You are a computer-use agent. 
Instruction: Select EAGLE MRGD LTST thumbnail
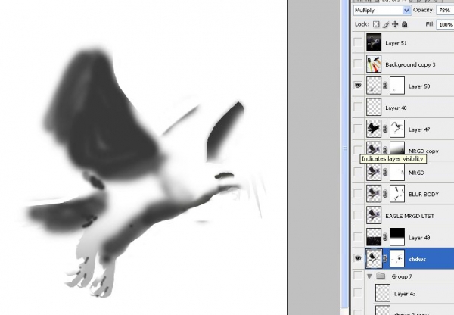pyautogui.click(x=374, y=215)
